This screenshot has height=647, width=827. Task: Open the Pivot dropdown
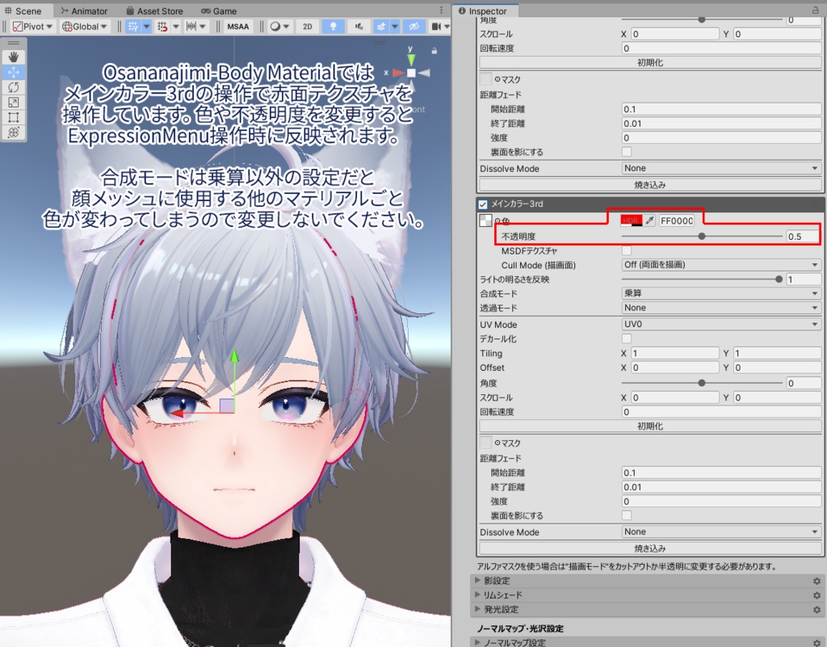point(32,27)
